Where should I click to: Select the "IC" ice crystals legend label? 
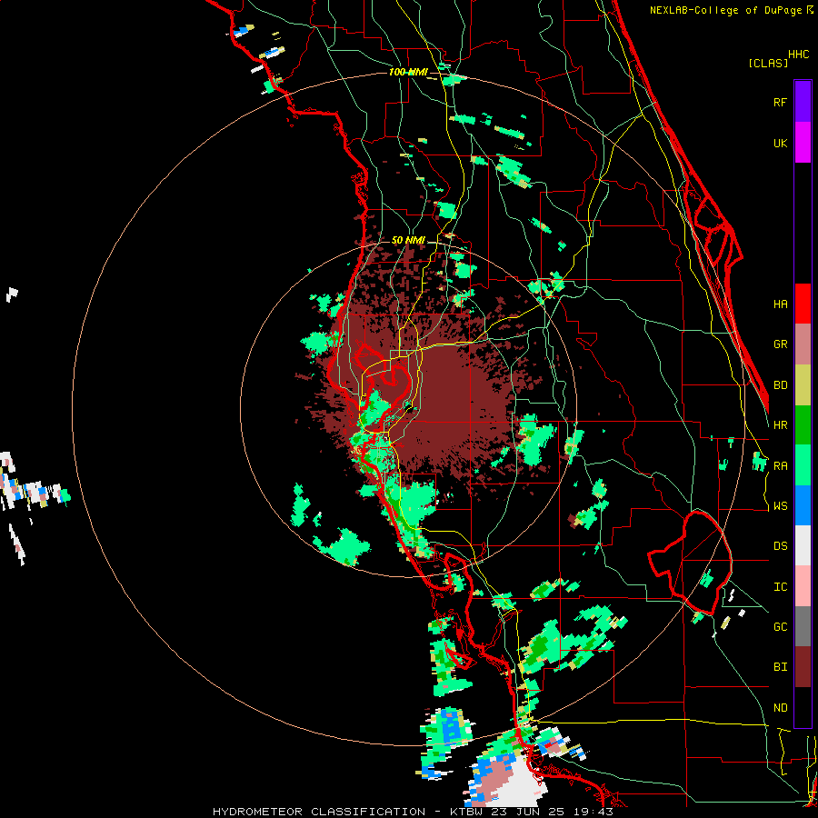780,587
